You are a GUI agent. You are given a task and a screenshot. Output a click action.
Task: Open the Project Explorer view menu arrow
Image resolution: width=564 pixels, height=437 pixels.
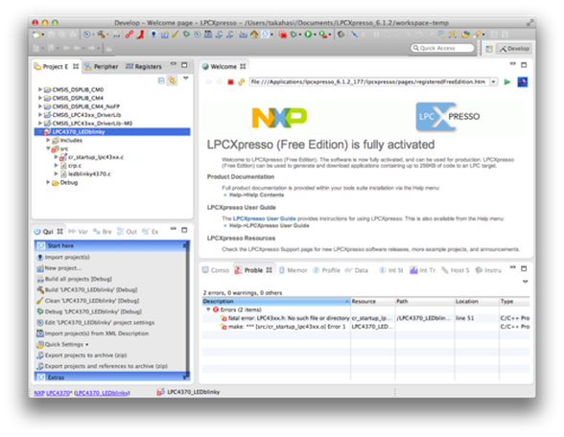pos(186,79)
